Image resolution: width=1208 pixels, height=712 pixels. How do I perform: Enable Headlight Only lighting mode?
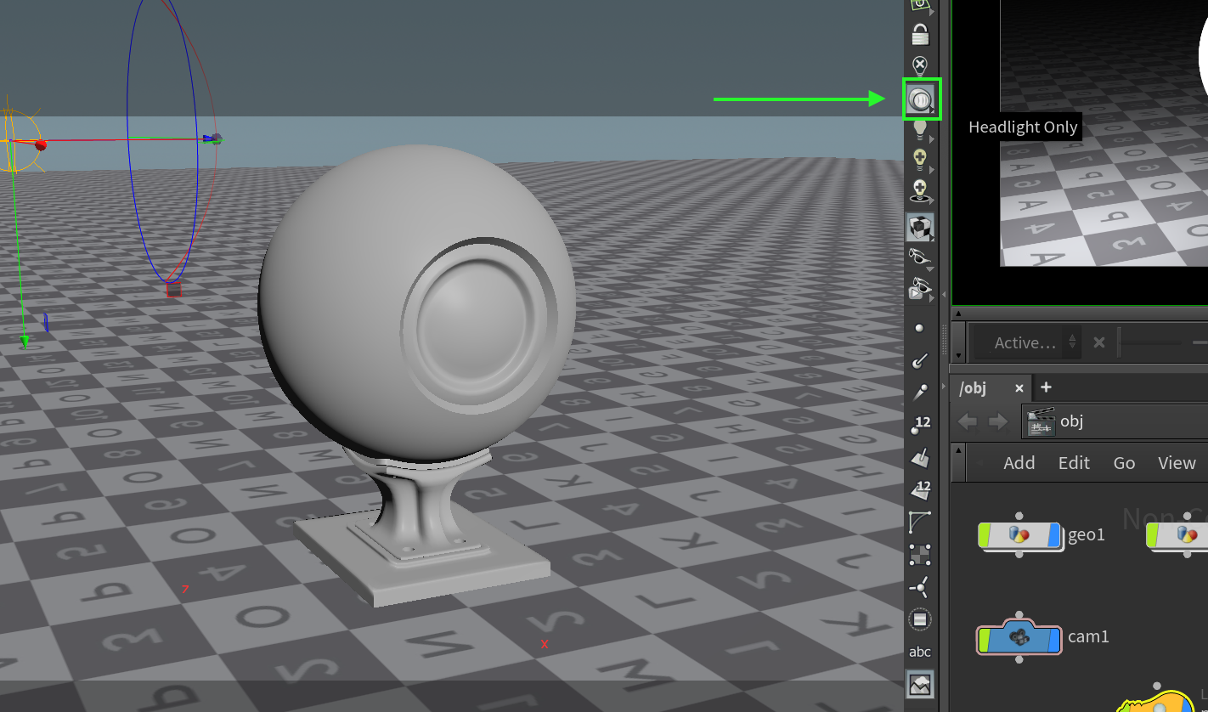pos(920,98)
